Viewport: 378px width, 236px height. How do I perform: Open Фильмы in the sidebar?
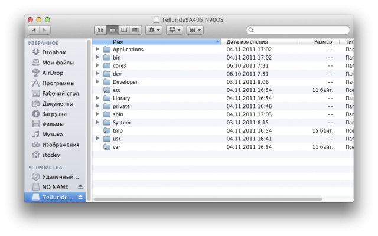(x=48, y=124)
